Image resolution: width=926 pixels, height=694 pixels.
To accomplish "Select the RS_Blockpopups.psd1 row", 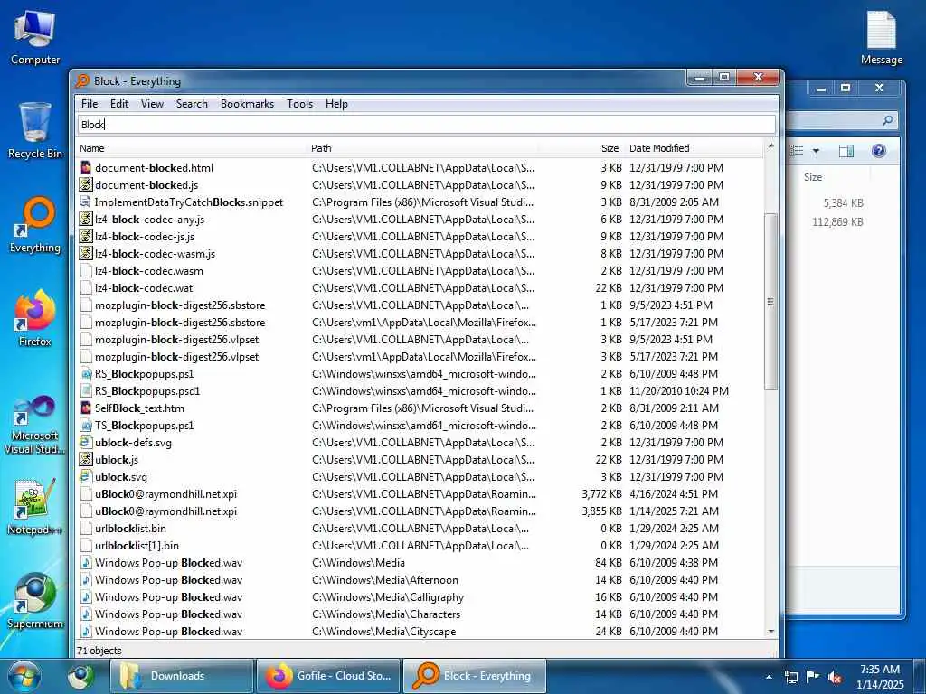I will tap(420, 390).
